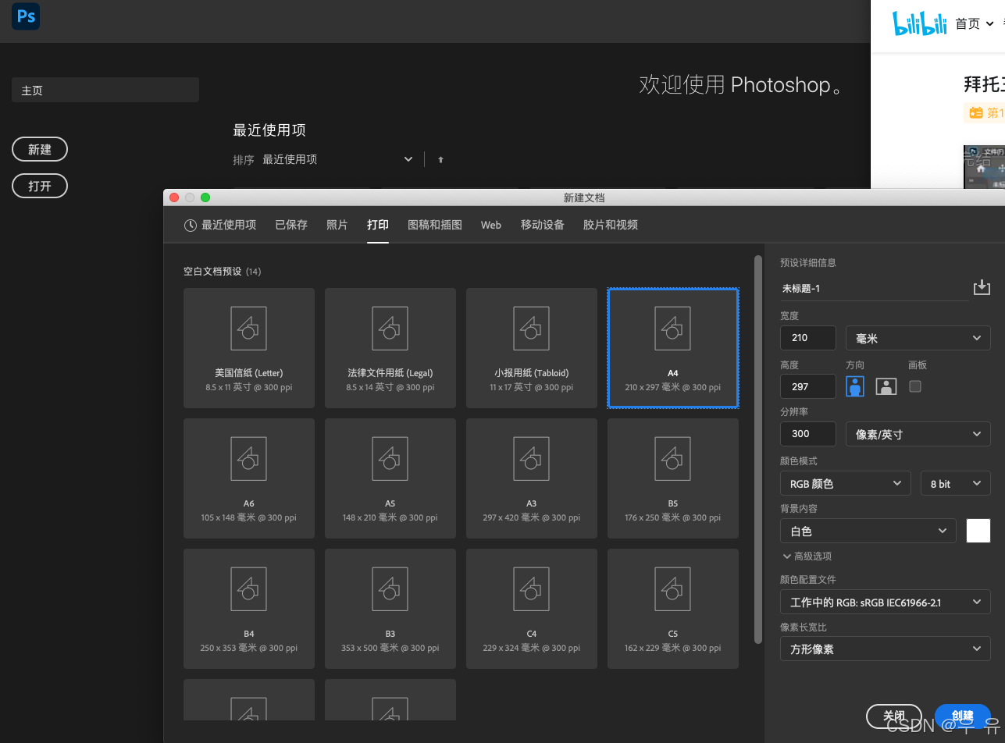Open the 颜色配置文件 sRGB profile dropdown
The width and height of the screenshot is (1005, 743).
point(886,602)
